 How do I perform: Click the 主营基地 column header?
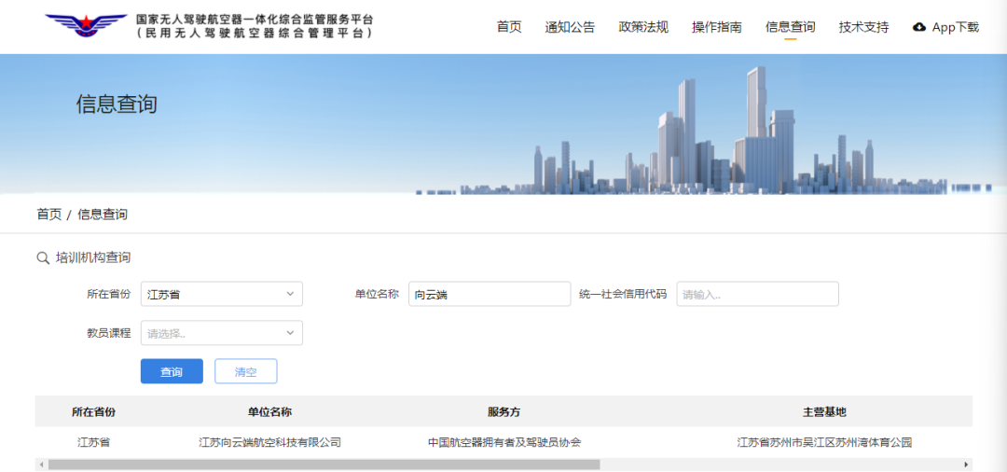[824, 411]
